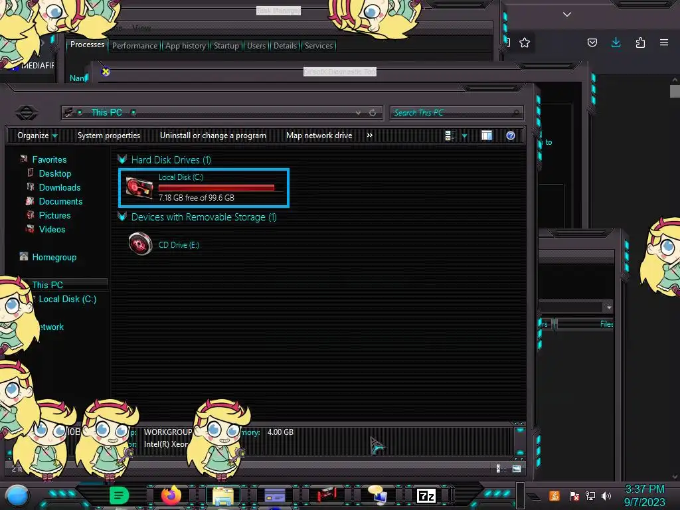Select Pictures in the navigation pane
Viewport: 680px width, 510px height.
[x=54, y=215]
